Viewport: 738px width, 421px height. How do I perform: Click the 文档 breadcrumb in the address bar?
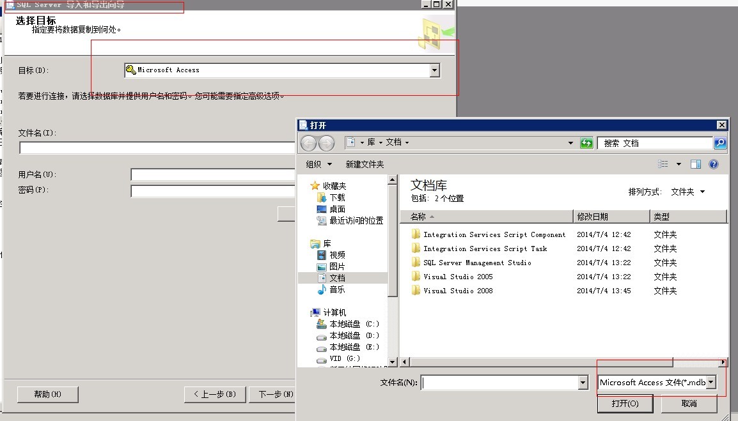click(395, 142)
